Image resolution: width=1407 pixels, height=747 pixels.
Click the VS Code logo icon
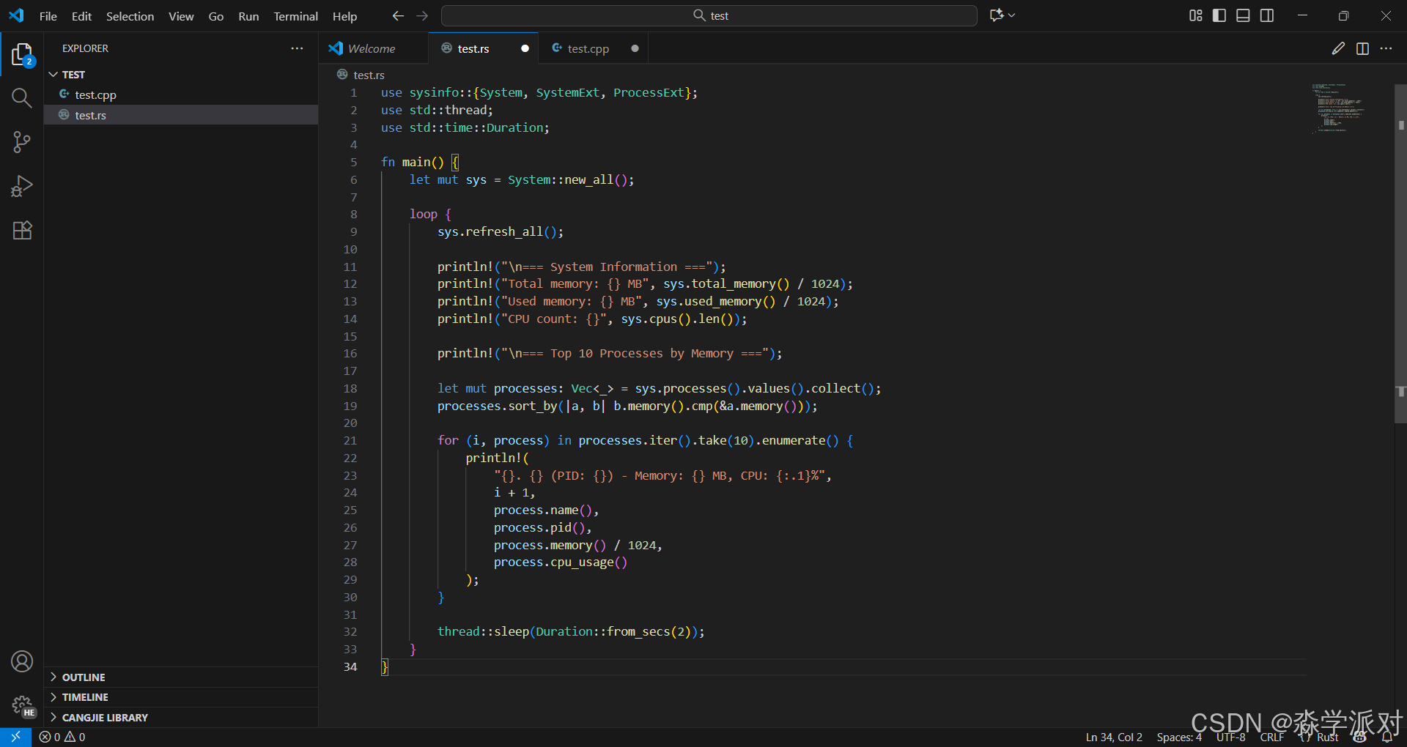pyautogui.click(x=16, y=15)
